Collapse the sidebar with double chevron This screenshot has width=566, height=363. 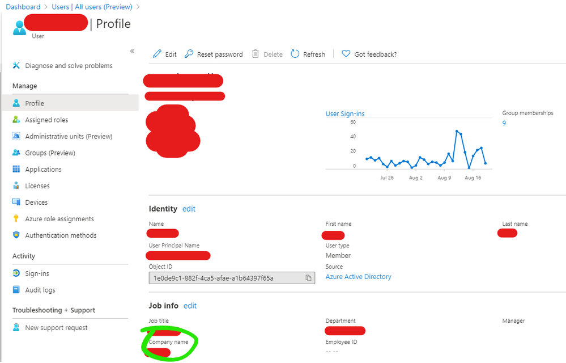click(x=133, y=51)
